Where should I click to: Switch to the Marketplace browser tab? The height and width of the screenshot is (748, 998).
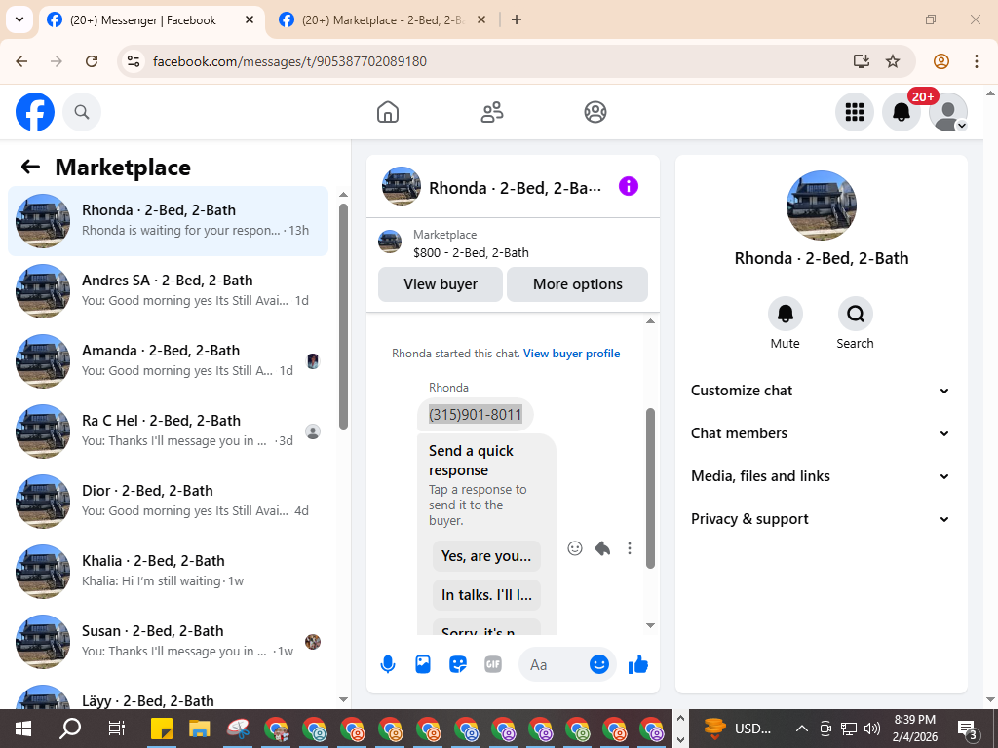(383, 20)
